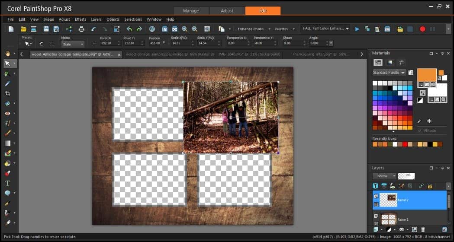454x242 pixels.
Task: Click the Share icon in toolbar
Action: tap(69, 29)
